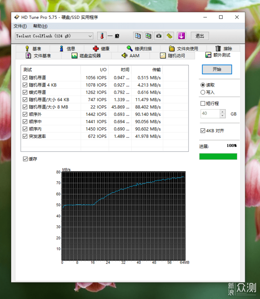Click the 传输 column header

tap(147, 70)
